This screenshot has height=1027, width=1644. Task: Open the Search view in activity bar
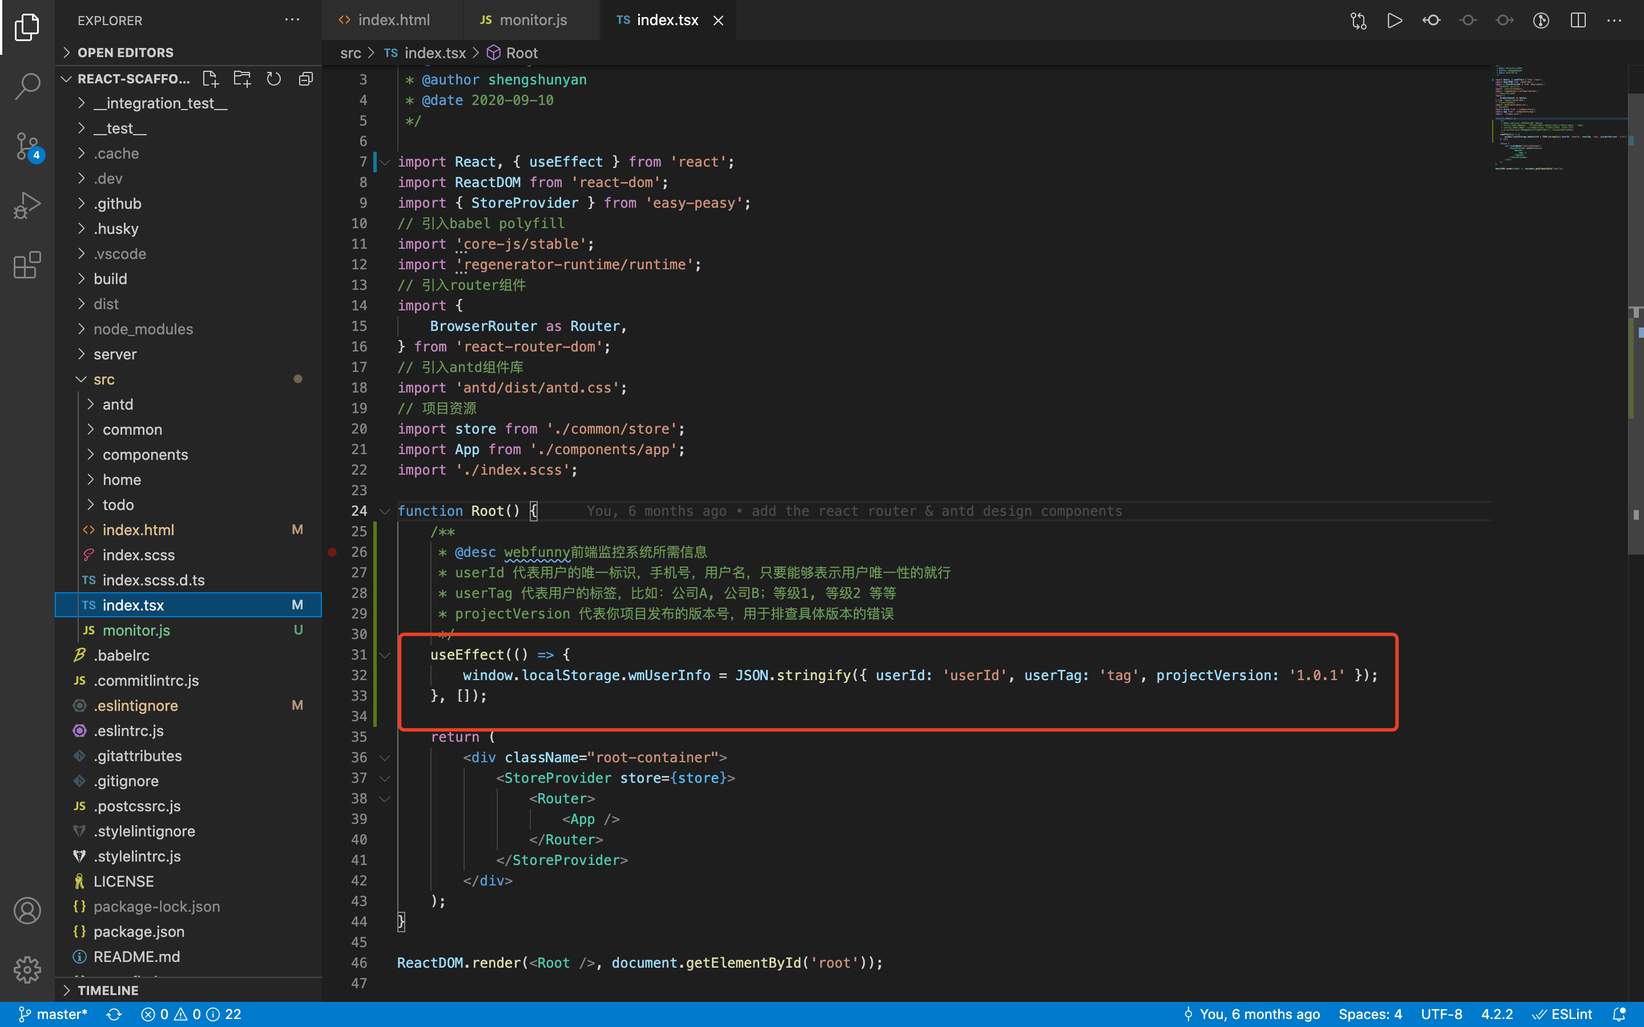pos(27,87)
